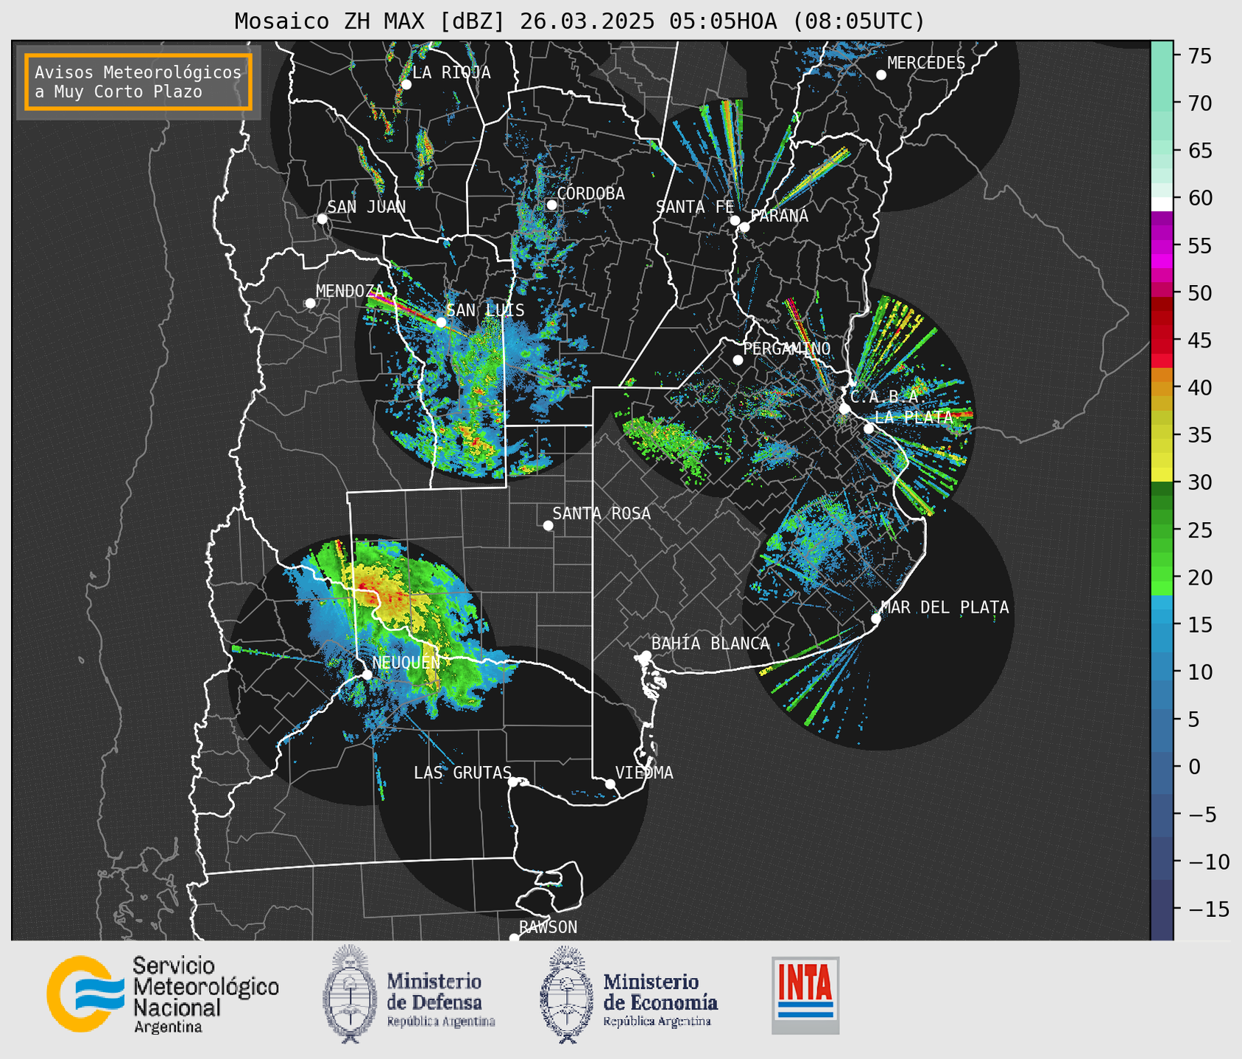The image size is (1242, 1059).
Task: Click the VIEDMA city marker dot
Action: click(610, 784)
